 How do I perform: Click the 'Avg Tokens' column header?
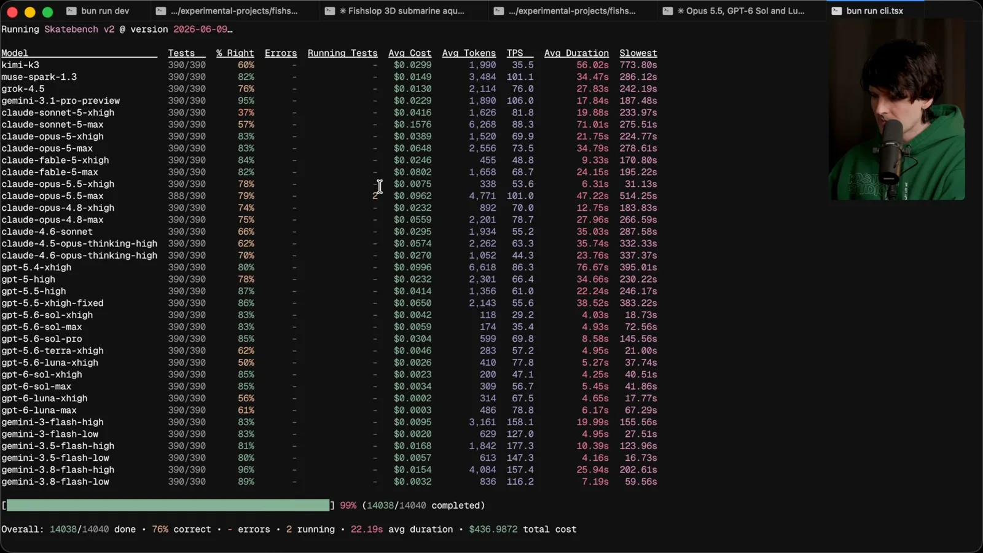click(x=469, y=53)
